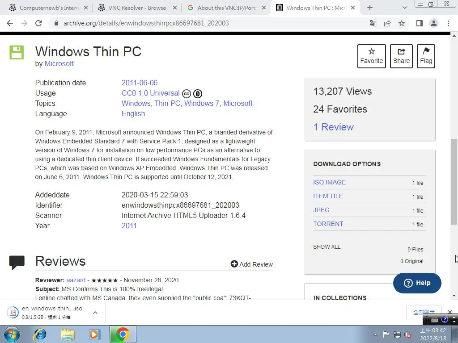Click the 8 Original files text
The image size is (458, 343).
click(411, 261)
